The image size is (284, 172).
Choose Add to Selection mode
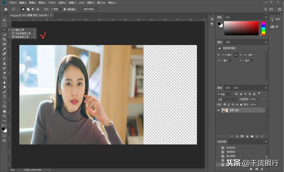point(28,9)
